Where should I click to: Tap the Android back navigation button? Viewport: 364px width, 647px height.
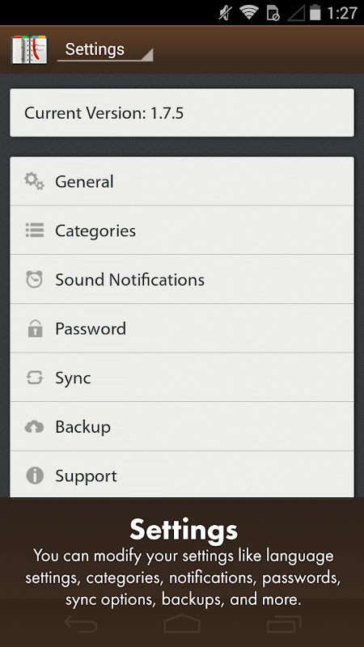[81, 624]
